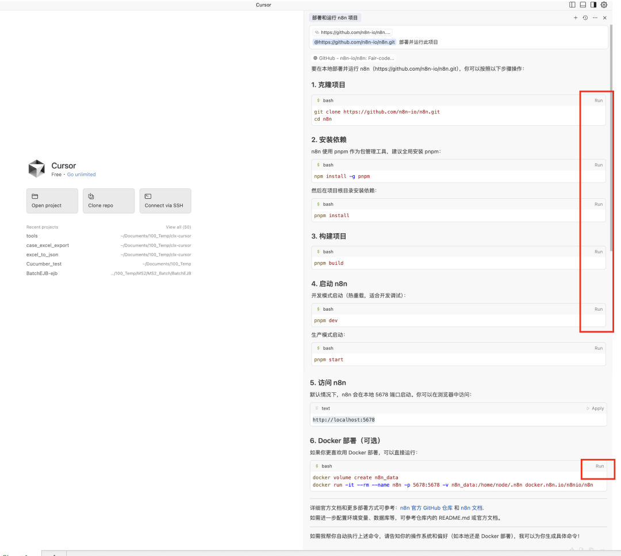Screen dimensions: 621x556
Task: Run the pnpm dev block
Action: click(599, 309)
